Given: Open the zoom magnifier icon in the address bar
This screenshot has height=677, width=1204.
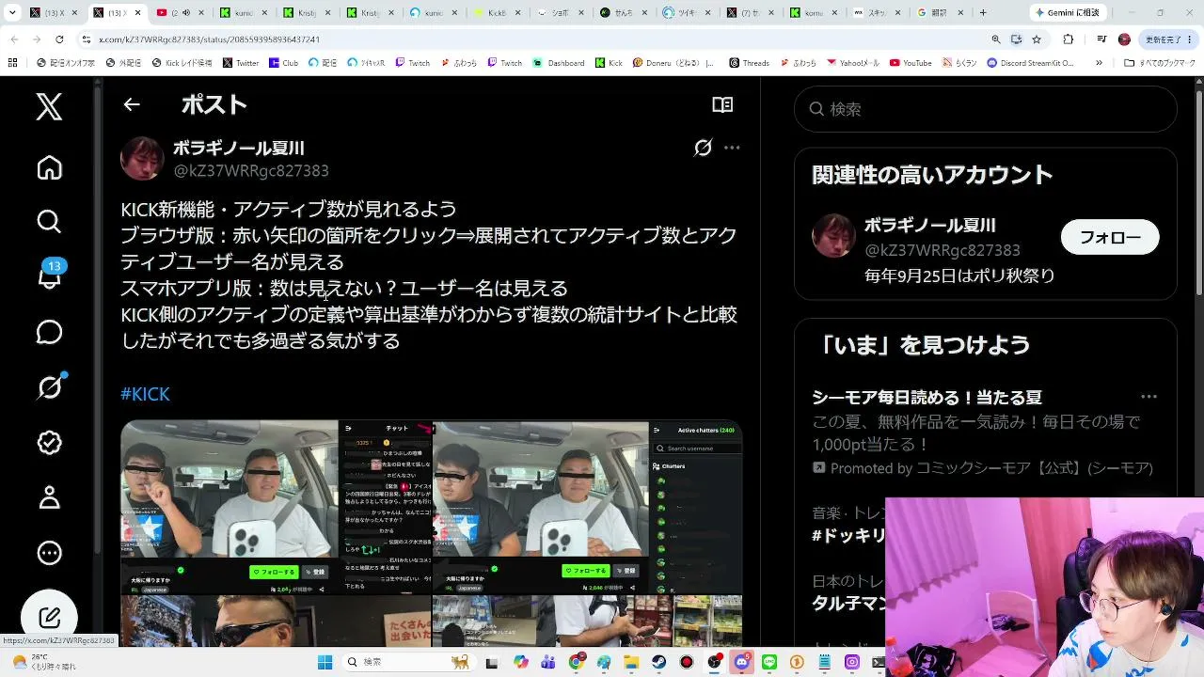Looking at the screenshot, I should (995, 39).
